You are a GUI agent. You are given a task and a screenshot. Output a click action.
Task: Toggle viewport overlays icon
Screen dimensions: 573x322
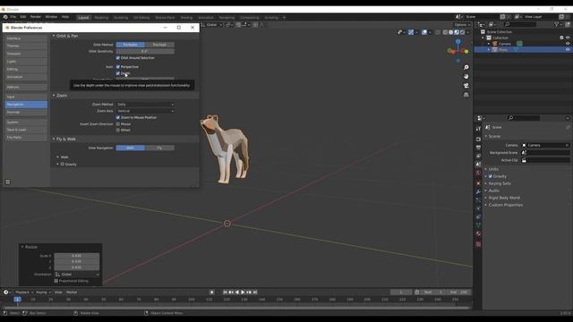click(424, 32)
